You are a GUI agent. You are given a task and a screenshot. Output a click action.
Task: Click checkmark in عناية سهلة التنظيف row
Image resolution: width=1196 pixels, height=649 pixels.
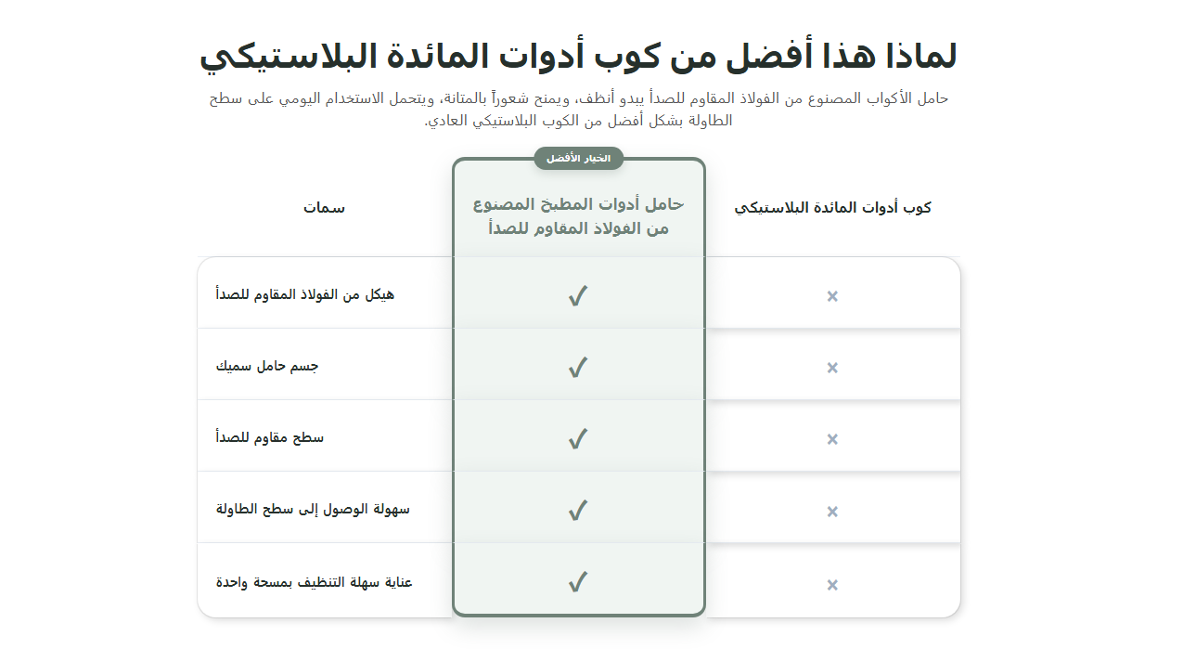(578, 582)
